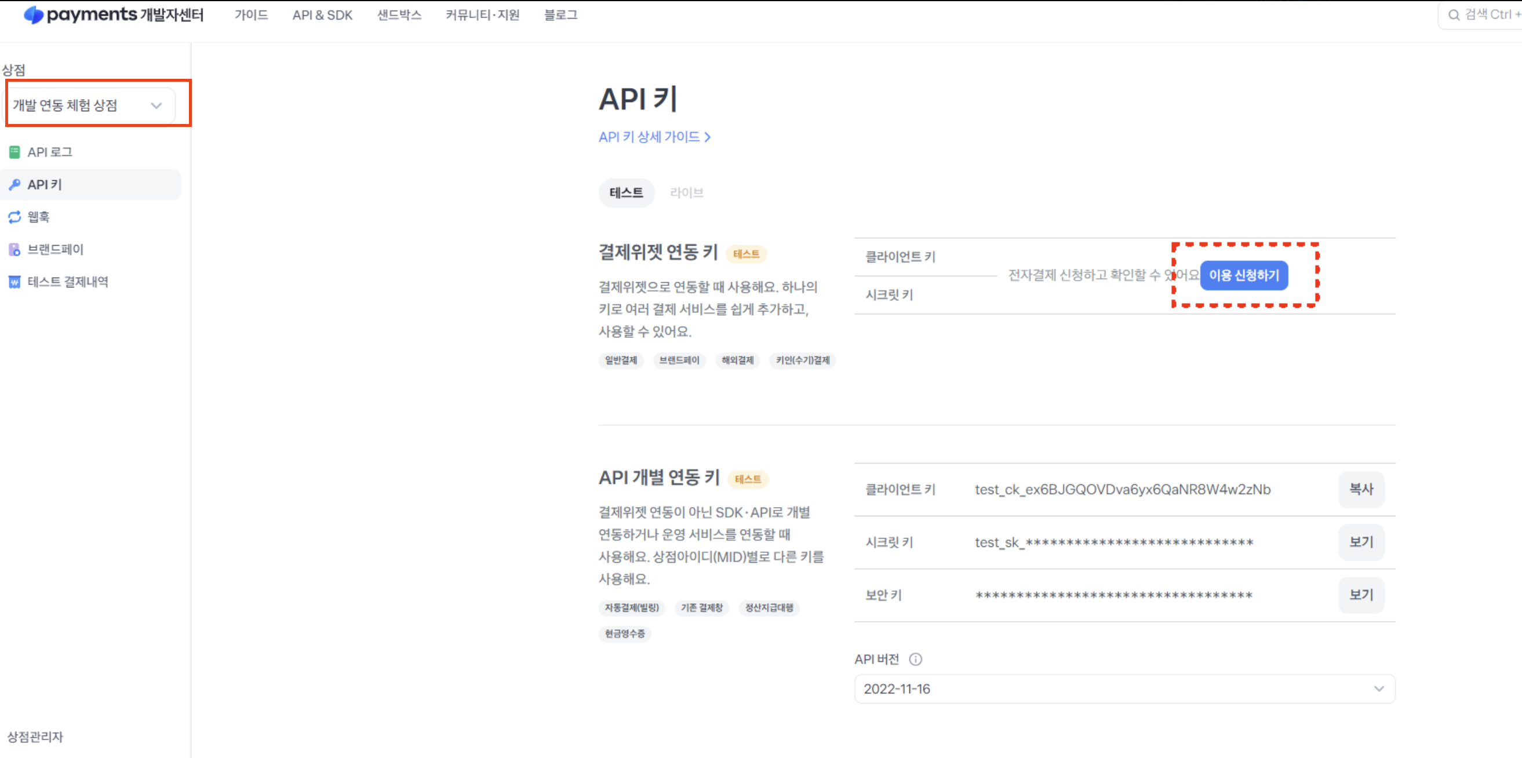
Task: Open the 테스트 결제내역 icon
Action: [14, 282]
